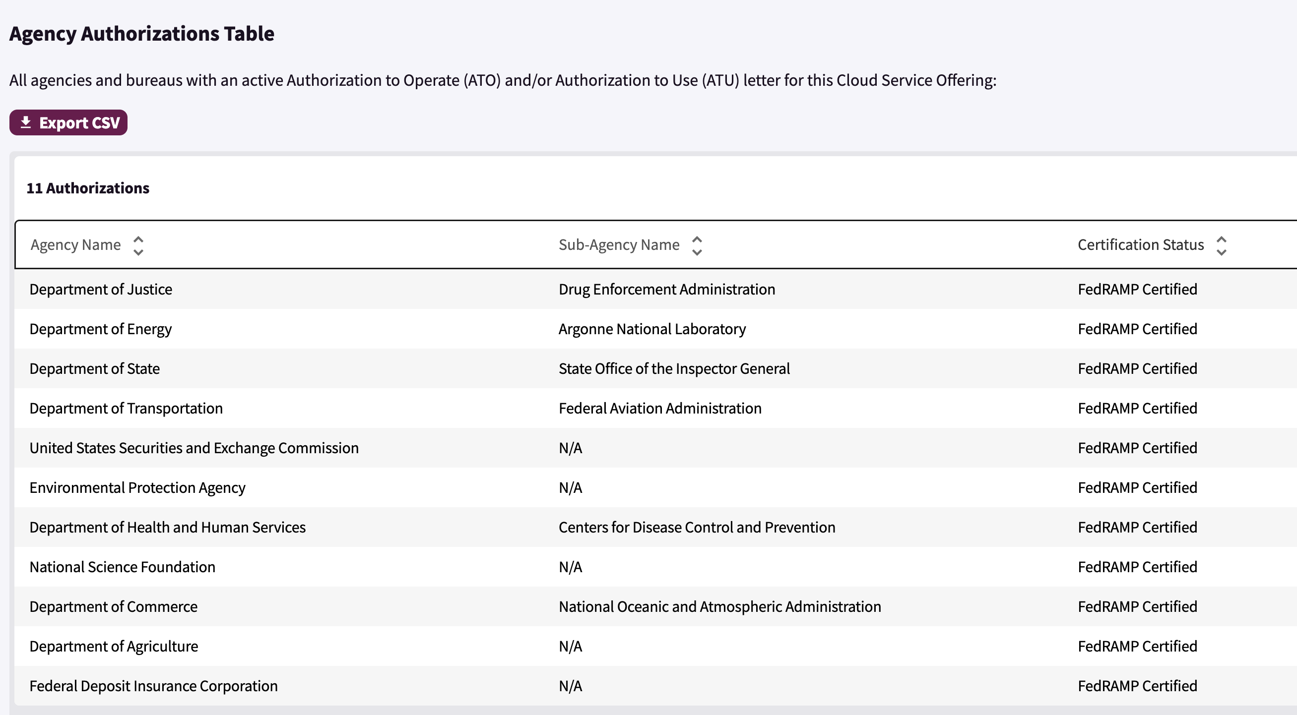The image size is (1297, 715).
Task: Click N/A in the National Science Foundation row
Action: 571,567
